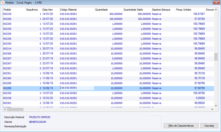Select order 002308 cell
The image size is (221, 132).
[x=7, y=54]
